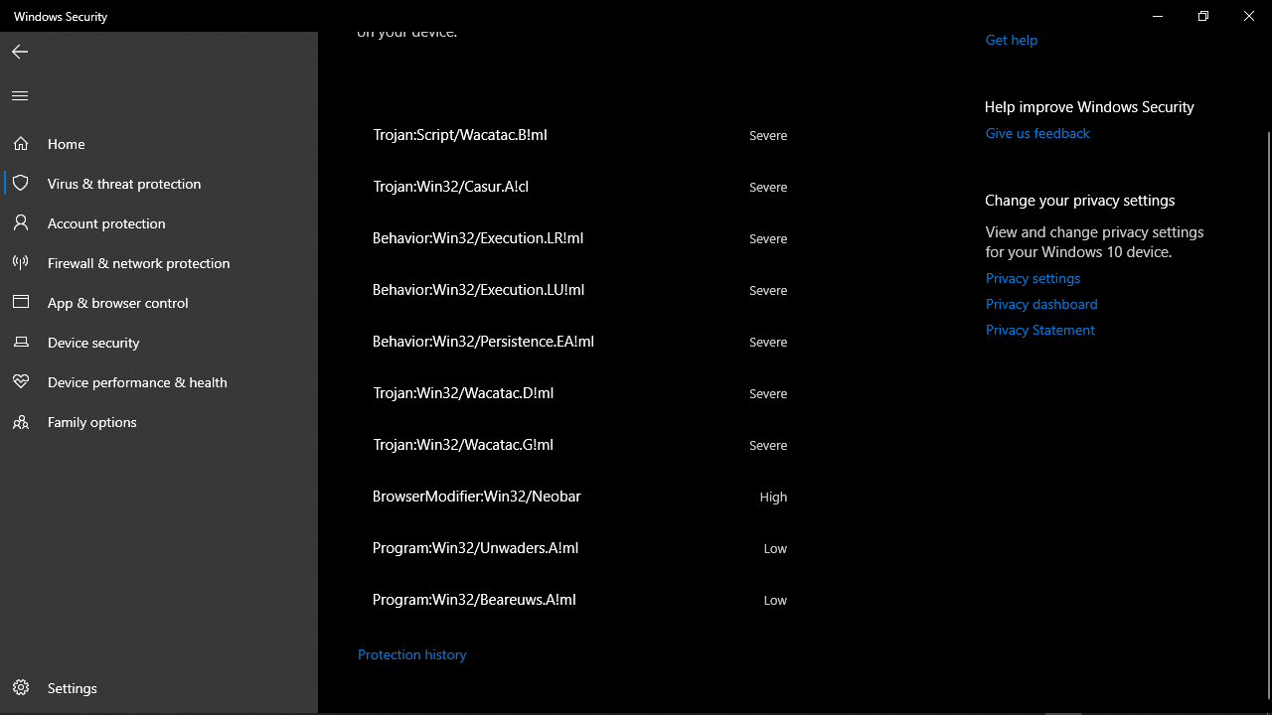
Task: Open the Privacy Statement link
Action: [x=1040, y=330]
